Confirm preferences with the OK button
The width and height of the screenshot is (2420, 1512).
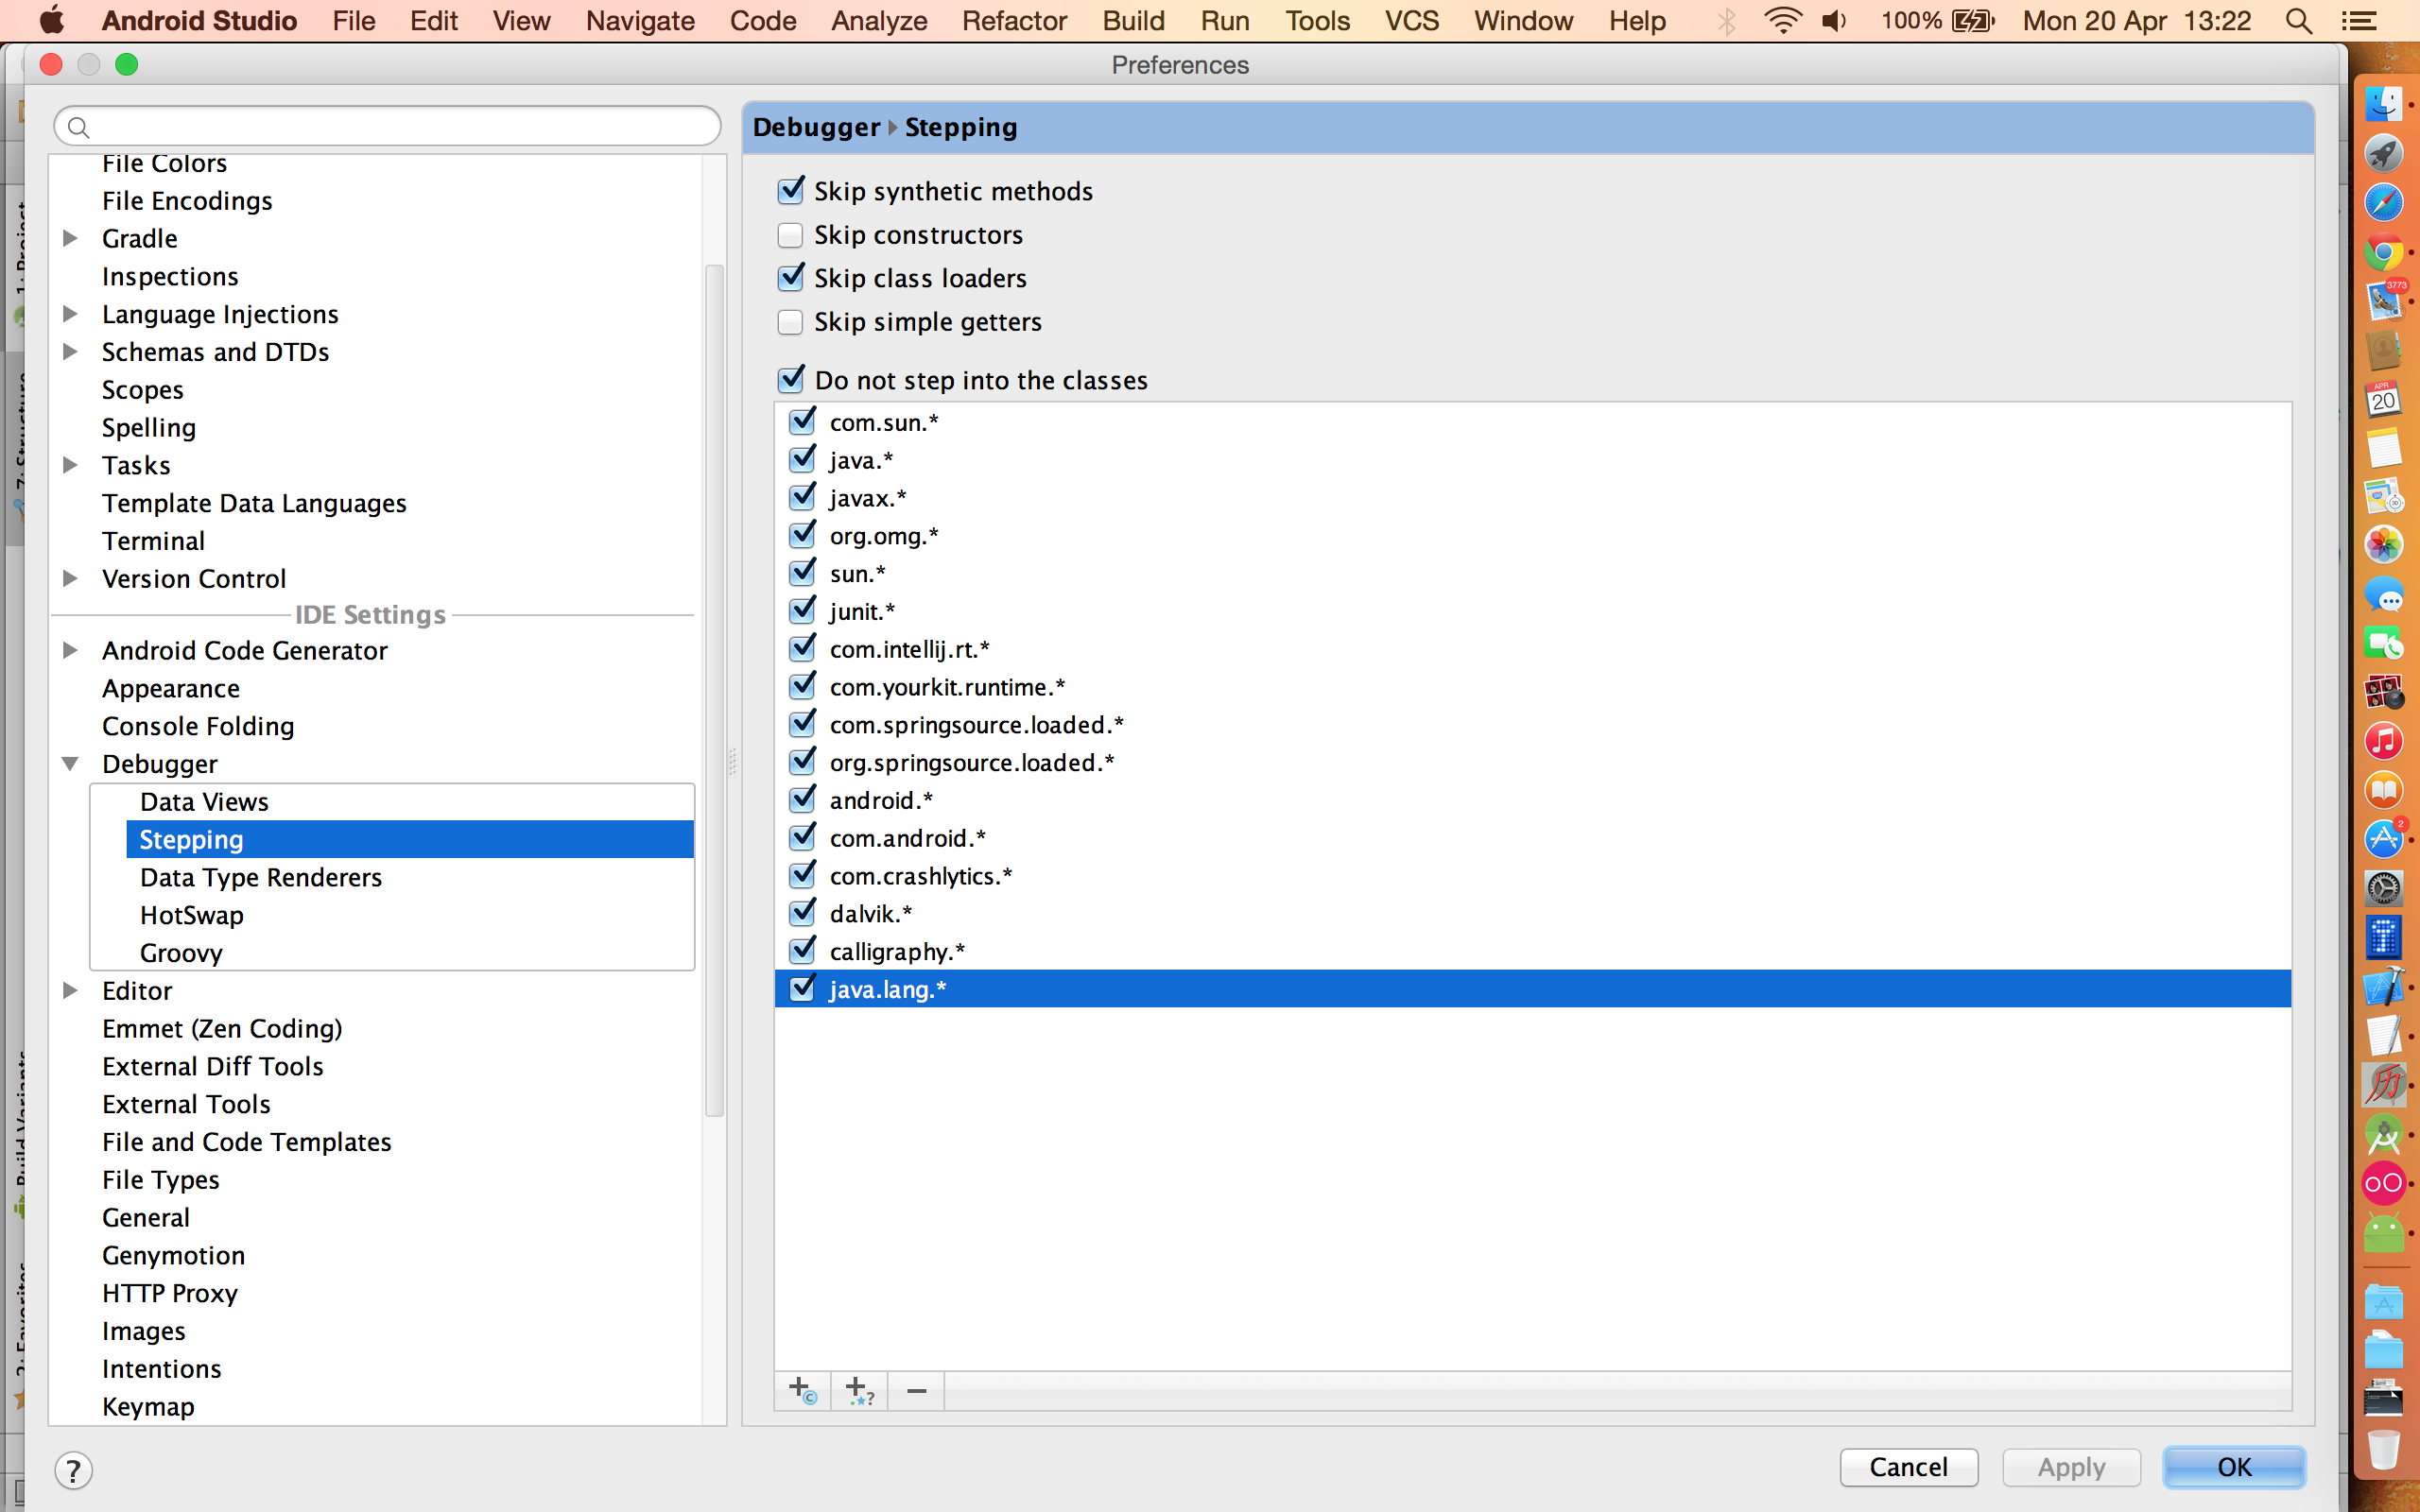[2234, 1467]
